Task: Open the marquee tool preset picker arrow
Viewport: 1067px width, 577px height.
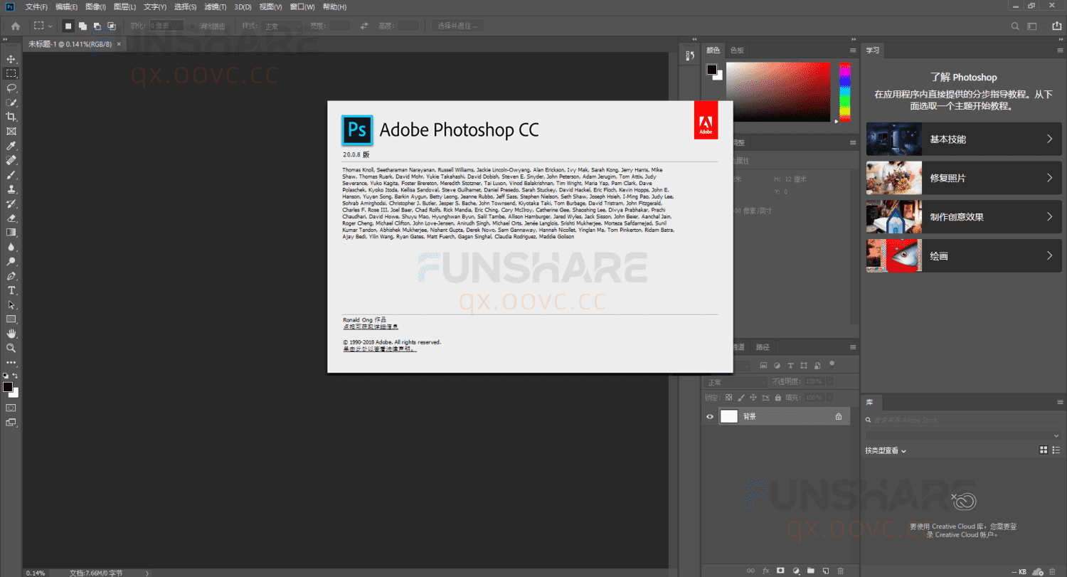Action: click(50, 26)
